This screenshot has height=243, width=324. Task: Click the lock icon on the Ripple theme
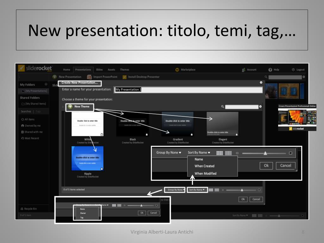(102, 169)
